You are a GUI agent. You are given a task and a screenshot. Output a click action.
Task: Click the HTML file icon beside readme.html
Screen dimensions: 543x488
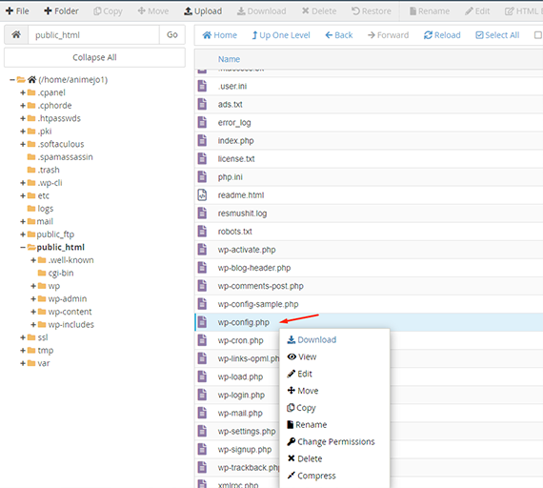pyautogui.click(x=202, y=195)
